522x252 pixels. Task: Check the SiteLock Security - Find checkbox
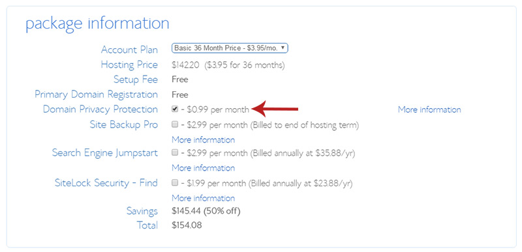(175, 182)
